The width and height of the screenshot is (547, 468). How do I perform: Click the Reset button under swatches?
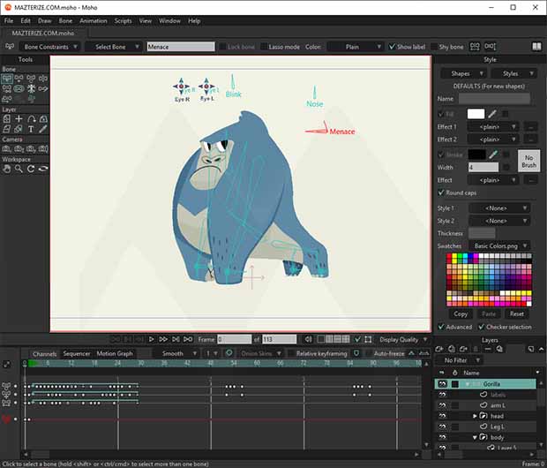tap(516, 313)
